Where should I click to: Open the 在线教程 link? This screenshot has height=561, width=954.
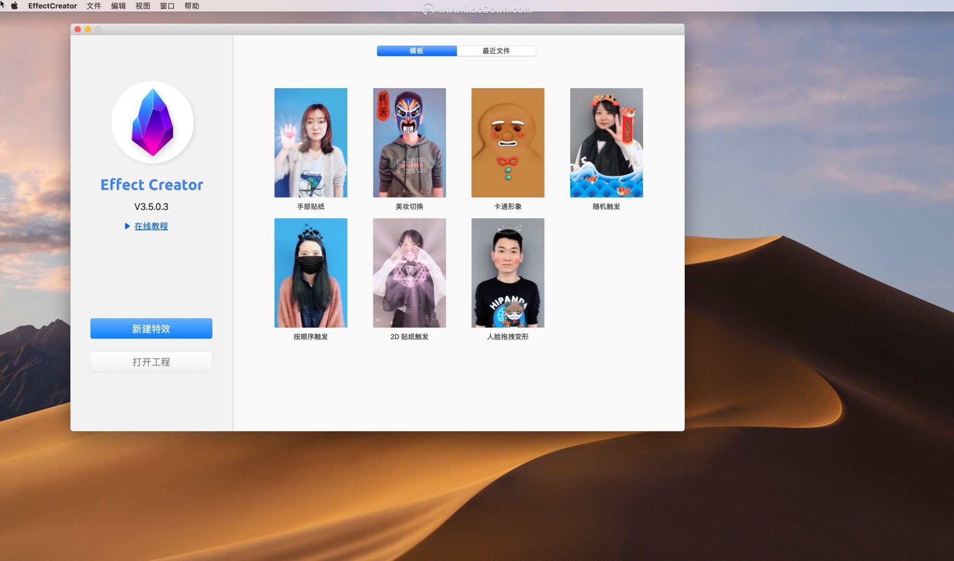coord(151,226)
